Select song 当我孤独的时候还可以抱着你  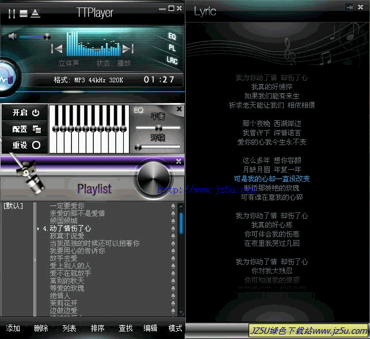(x=94, y=243)
